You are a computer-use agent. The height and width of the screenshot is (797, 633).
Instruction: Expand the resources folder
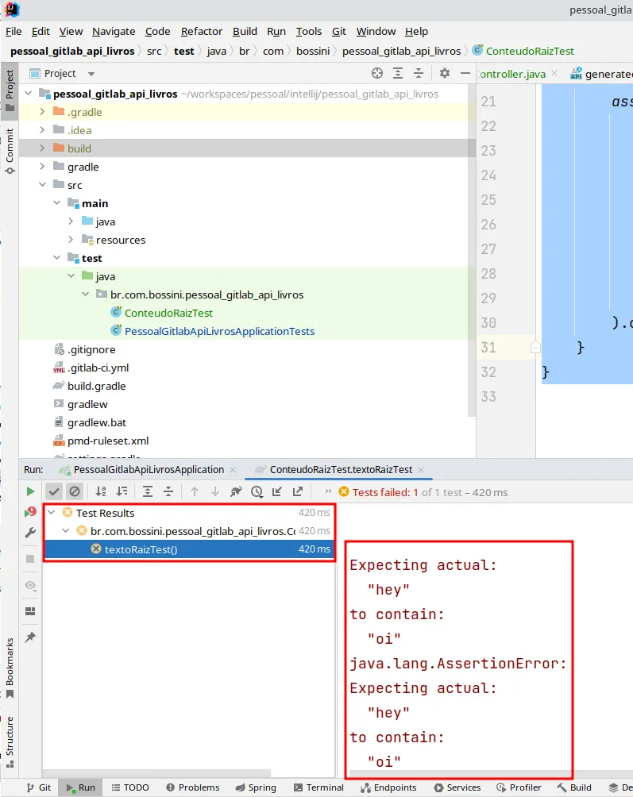click(x=71, y=240)
